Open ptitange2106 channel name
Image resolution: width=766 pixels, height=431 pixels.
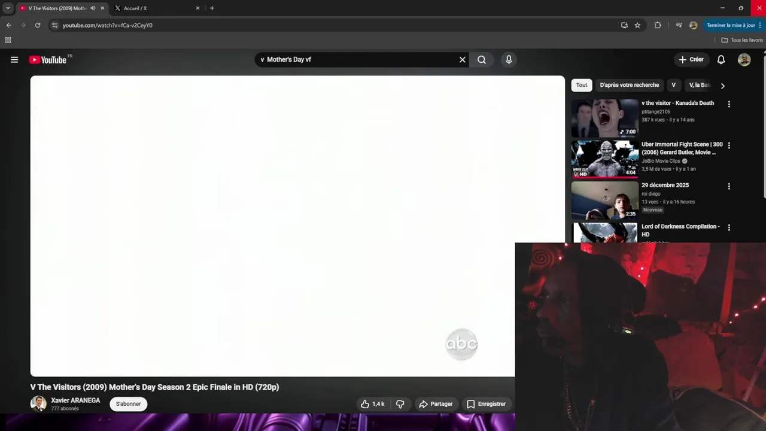pos(656,112)
